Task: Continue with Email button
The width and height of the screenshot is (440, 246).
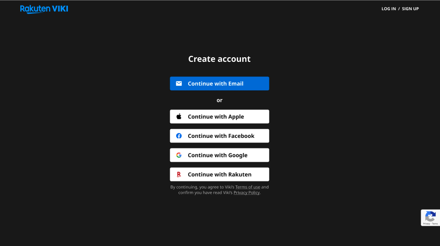Action: (219, 83)
